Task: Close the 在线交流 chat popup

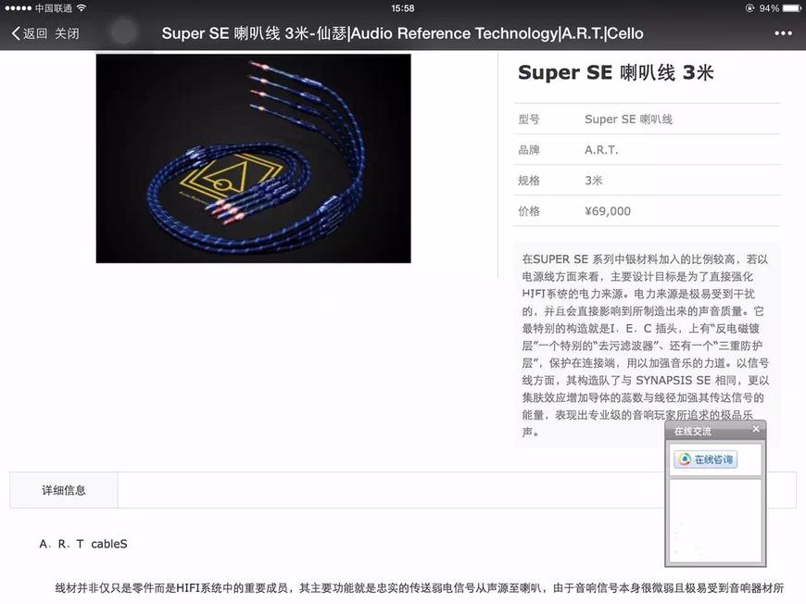Action: [756, 429]
